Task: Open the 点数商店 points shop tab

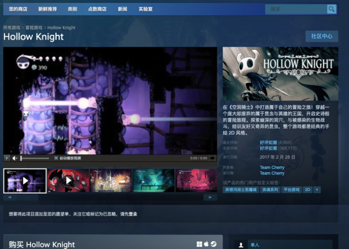Action: [98, 9]
